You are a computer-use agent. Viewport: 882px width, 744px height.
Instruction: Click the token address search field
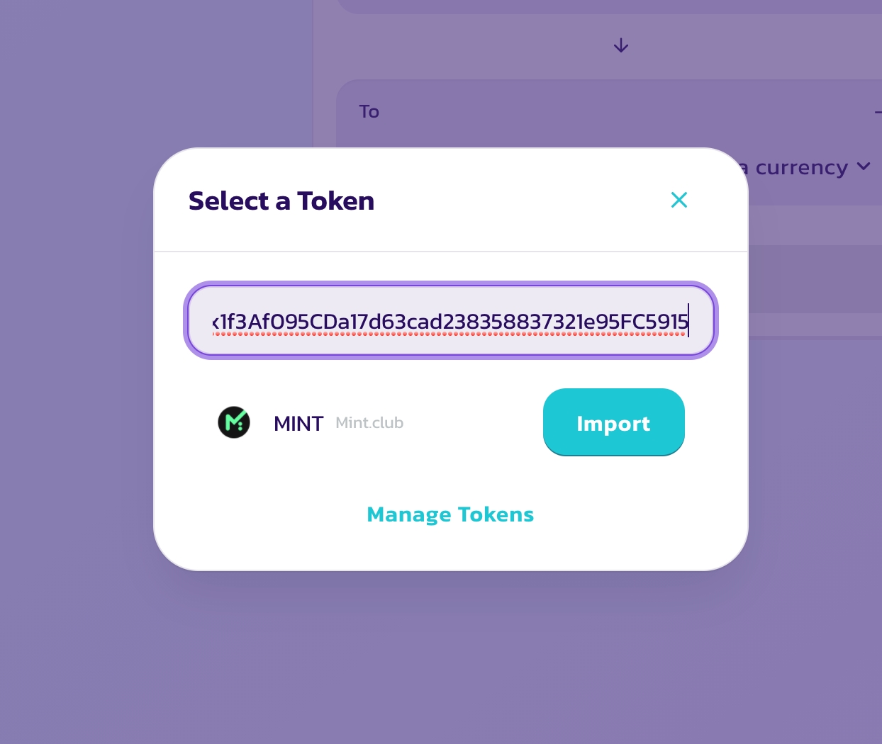point(450,321)
